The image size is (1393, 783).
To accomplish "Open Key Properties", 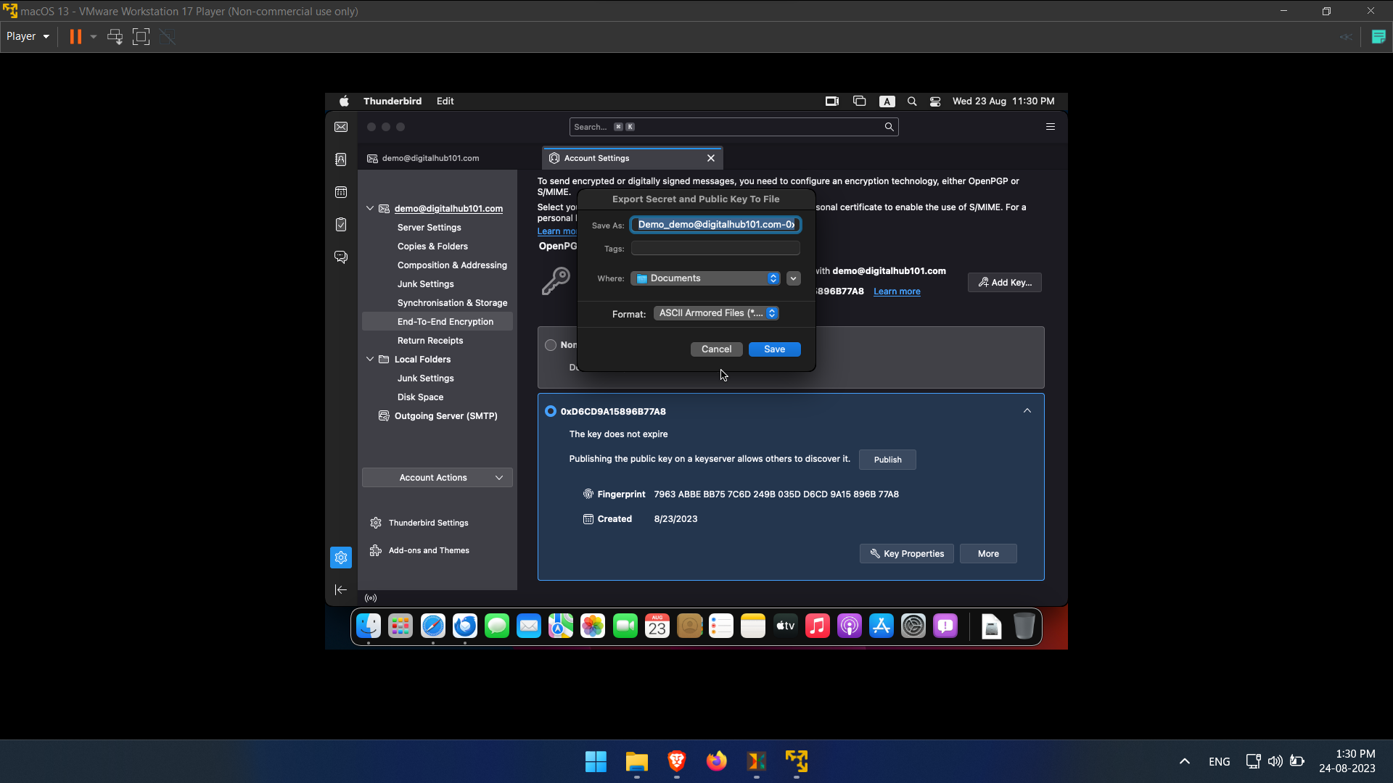I will [907, 554].
